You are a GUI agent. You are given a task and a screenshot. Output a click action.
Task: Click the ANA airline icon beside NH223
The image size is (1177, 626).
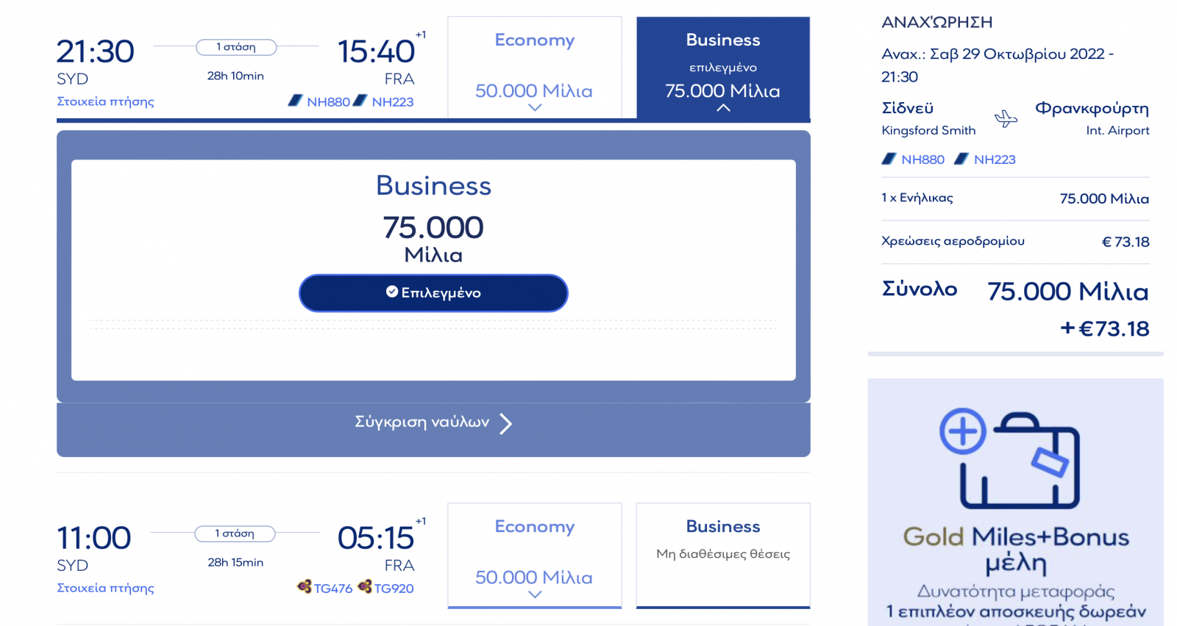click(360, 101)
